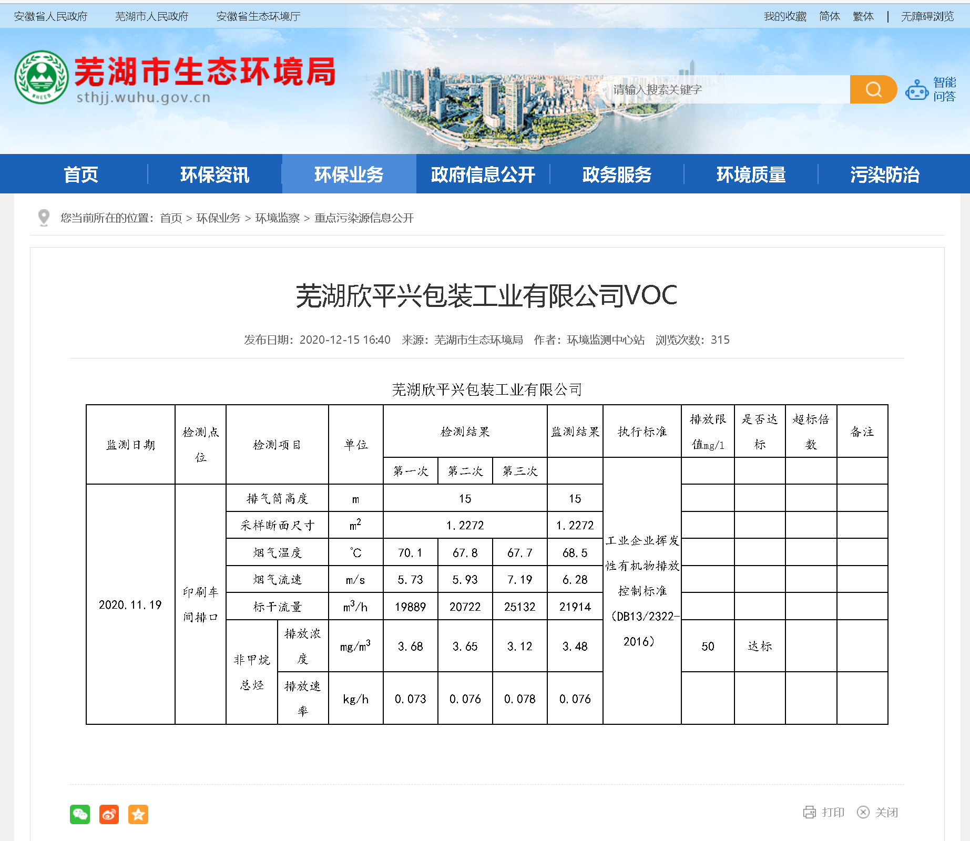Switch to 繁体 traditional Chinese
970x841 pixels.
click(x=863, y=16)
